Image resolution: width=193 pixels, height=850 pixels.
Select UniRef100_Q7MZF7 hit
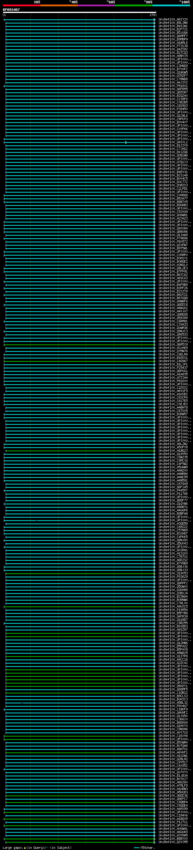click(x=173, y=76)
